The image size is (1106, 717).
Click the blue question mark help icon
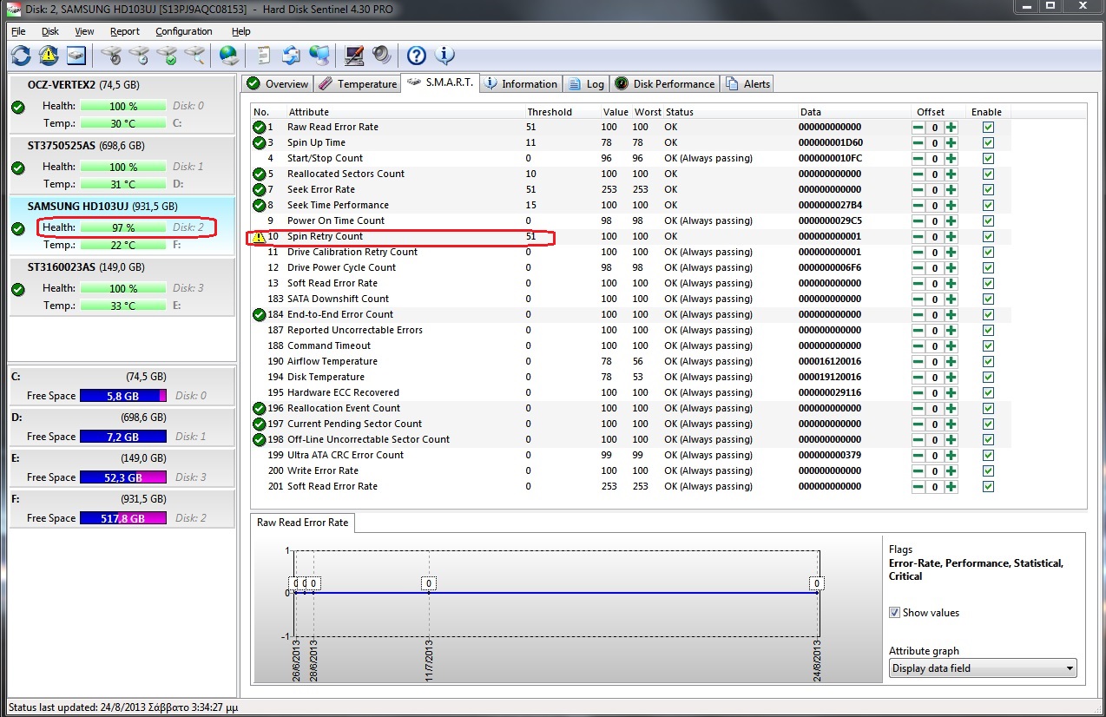pyautogui.click(x=417, y=56)
